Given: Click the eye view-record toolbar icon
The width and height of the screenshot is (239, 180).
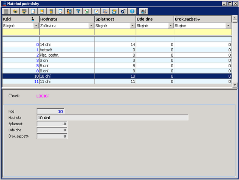Looking at the screenshot, I should click(x=15, y=11).
